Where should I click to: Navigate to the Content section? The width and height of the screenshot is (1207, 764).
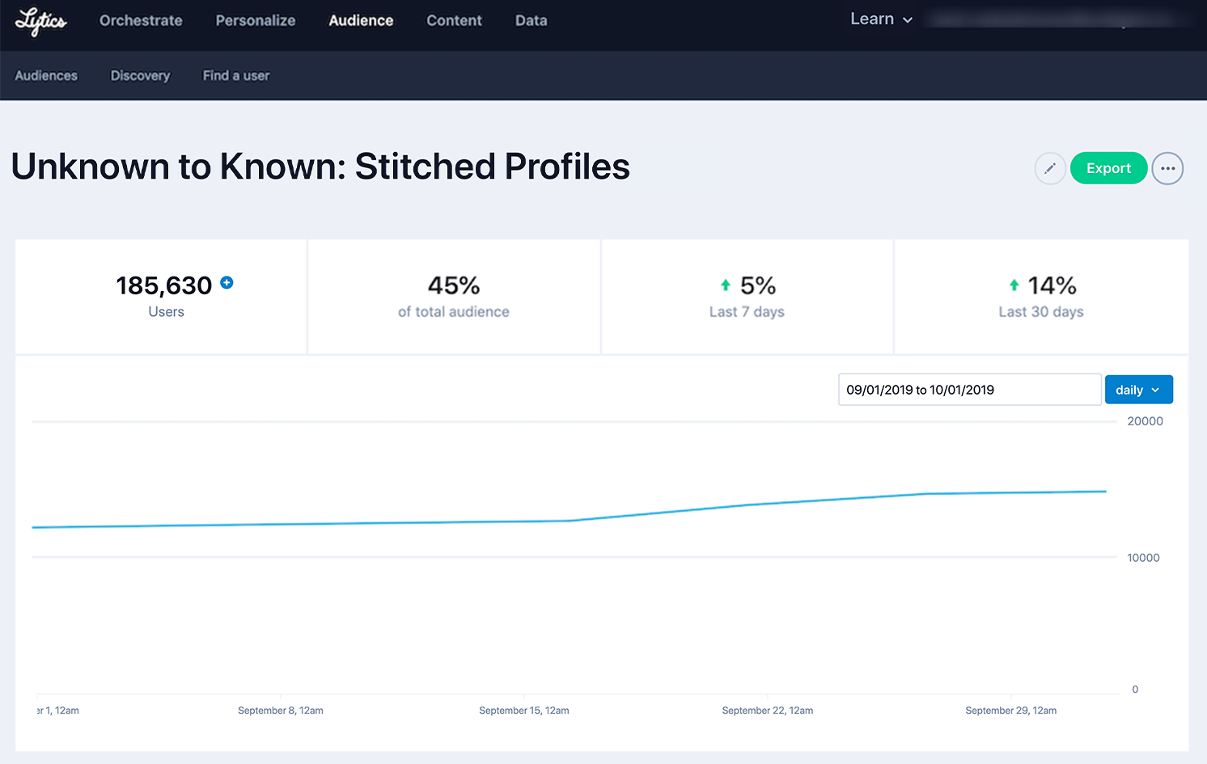[454, 20]
